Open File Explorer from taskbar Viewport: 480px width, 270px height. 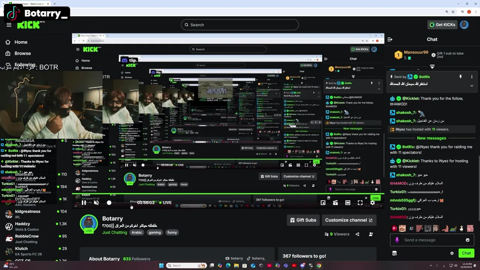point(236,265)
